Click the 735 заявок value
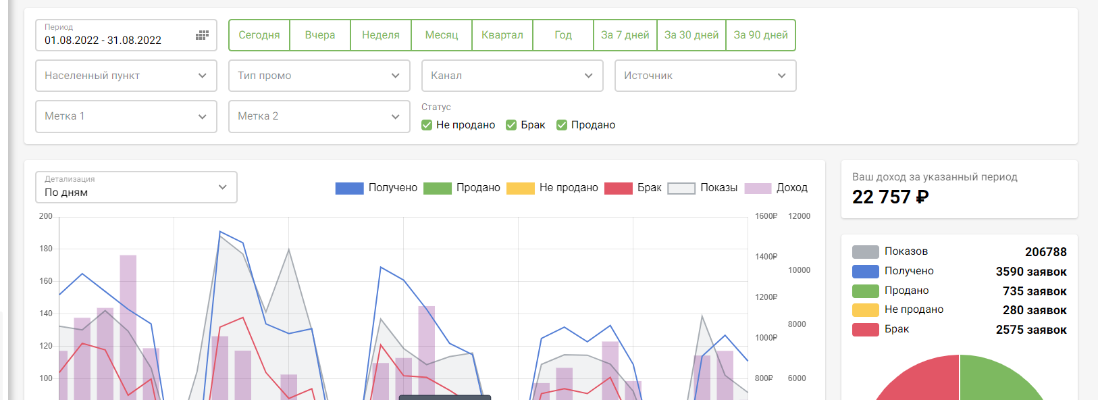 coord(1035,291)
